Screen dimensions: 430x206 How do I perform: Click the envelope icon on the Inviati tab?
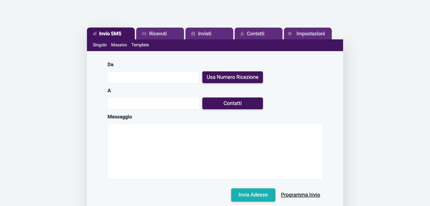[x=193, y=33]
